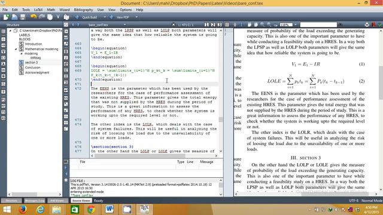Open the File menu
383x215 pixels.
[5, 10]
